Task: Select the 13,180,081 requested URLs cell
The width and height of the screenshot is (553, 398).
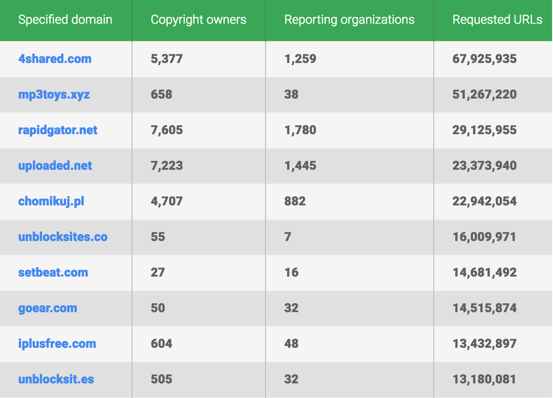Action: point(484,379)
